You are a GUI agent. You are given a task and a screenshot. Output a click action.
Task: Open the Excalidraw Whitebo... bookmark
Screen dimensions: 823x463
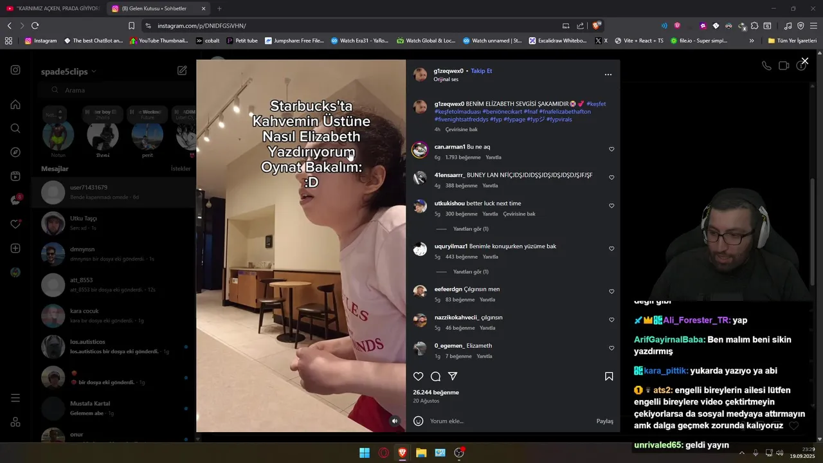point(557,41)
